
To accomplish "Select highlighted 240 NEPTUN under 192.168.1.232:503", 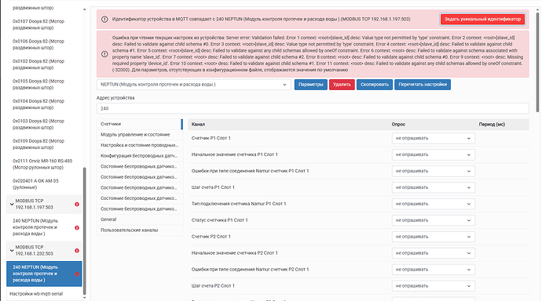I will pyautogui.click(x=44, y=274).
